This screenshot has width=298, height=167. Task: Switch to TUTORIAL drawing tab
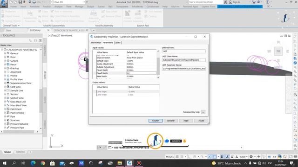(x=35, y=30)
